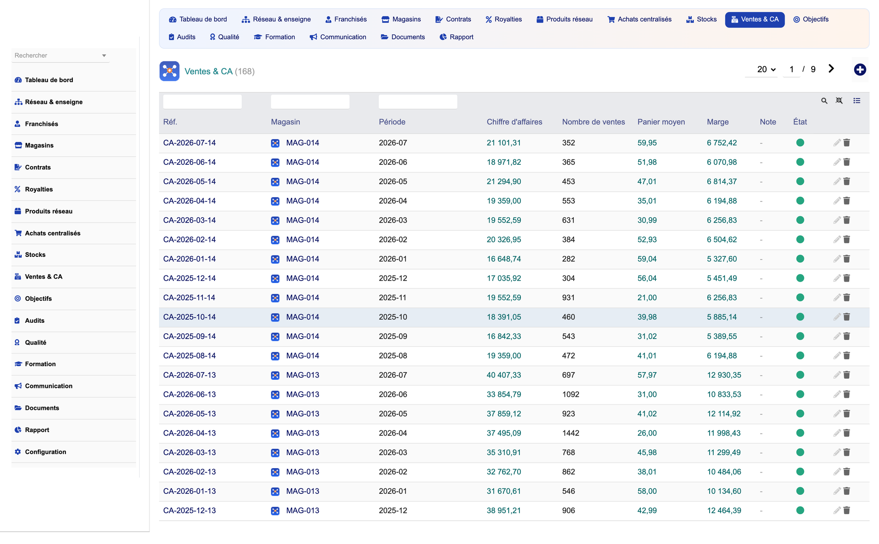Open the Tableau de bord top tab
Image resolution: width=879 pixels, height=544 pixels.
coord(198,19)
